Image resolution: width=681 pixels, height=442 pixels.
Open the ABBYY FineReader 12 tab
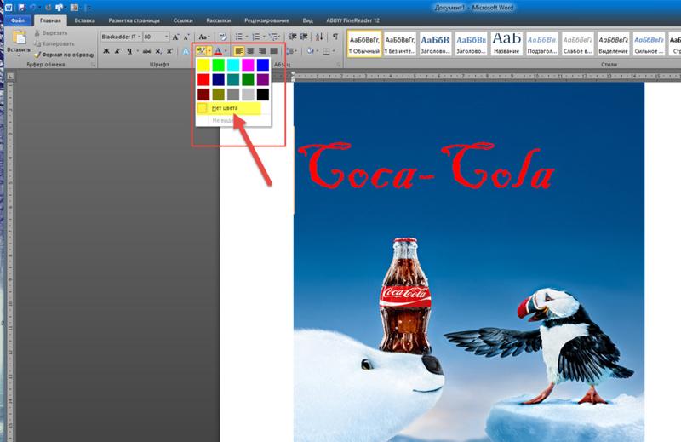[x=352, y=20]
